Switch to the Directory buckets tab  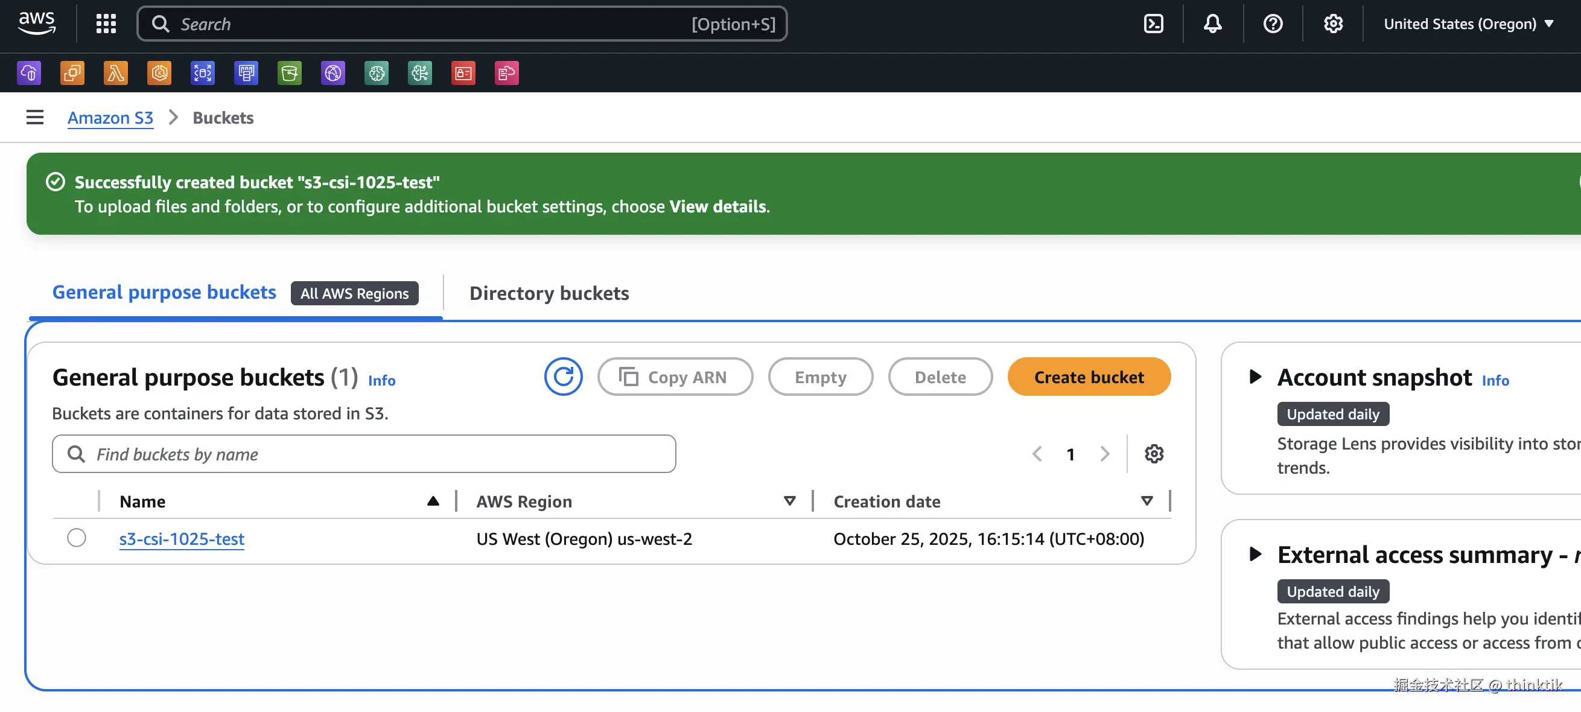(549, 293)
